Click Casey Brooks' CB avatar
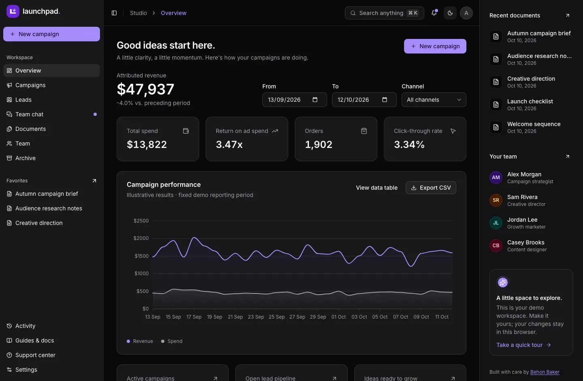Screen dimensions: 583x381 point(496,246)
